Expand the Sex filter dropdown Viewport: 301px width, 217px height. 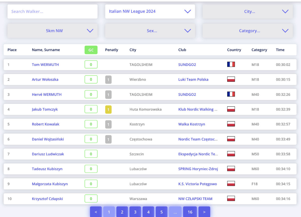(150, 31)
